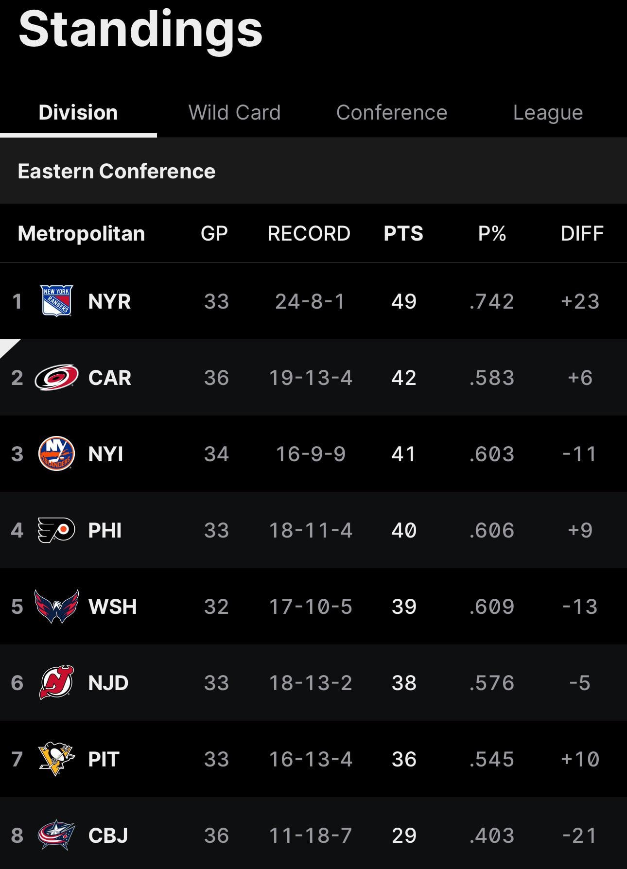Click the New York Rangers logo
The height and width of the screenshot is (869, 627).
56,301
